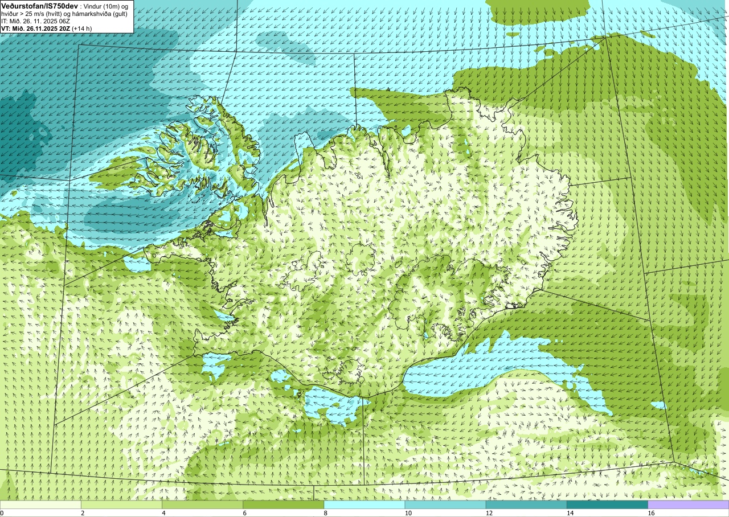The height and width of the screenshot is (517, 729).
Task: Click the teal 12–14 m/s legend swatch
Action: [x=526, y=504]
